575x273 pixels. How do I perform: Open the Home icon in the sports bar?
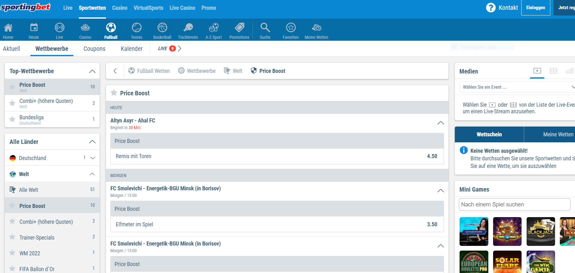point(8,28)
